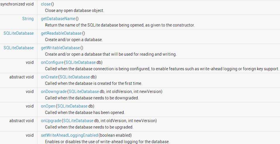Click the "Close any open database object" description
The height and width of the screenshot is (144, 280).
pos(75,10)
